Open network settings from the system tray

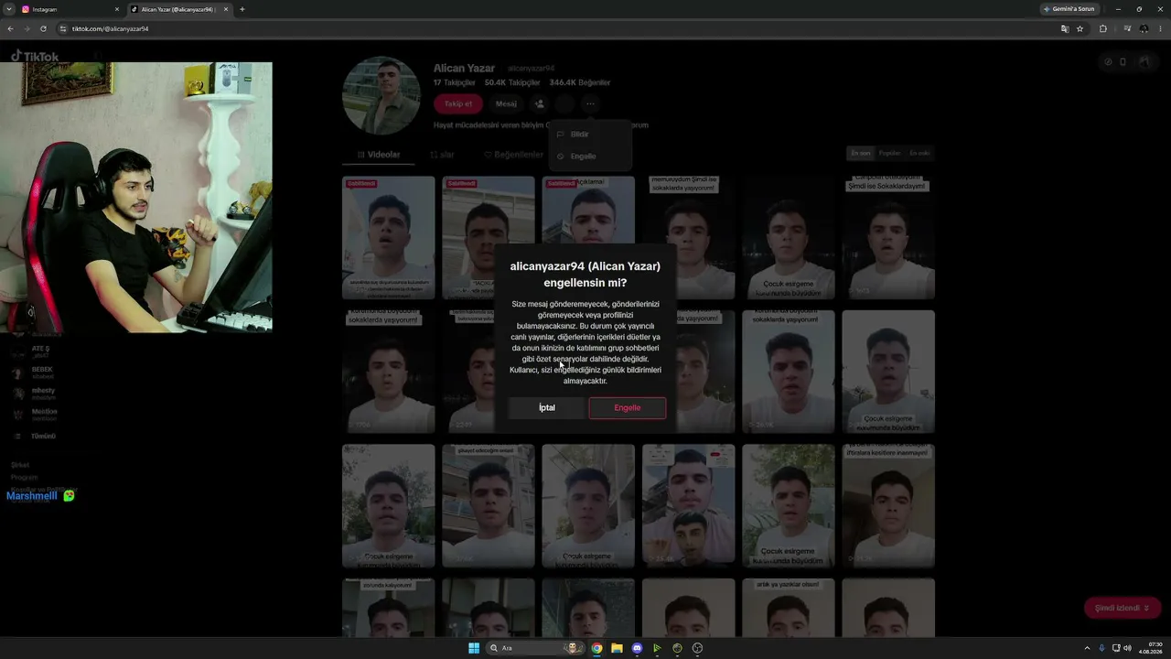point(1116,648)
